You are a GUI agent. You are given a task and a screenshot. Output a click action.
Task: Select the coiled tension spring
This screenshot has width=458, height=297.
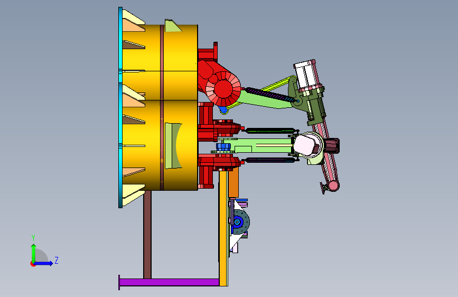click(x=270, y=95)
